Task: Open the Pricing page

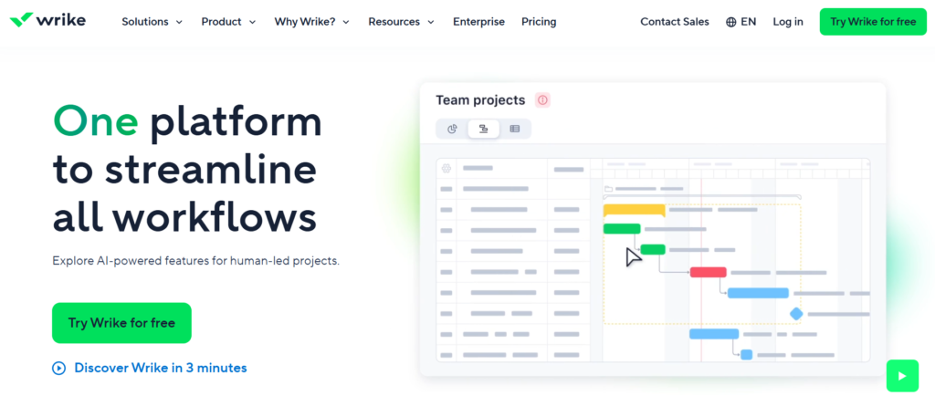Action: pyautogui.click(x=539, y=22)
